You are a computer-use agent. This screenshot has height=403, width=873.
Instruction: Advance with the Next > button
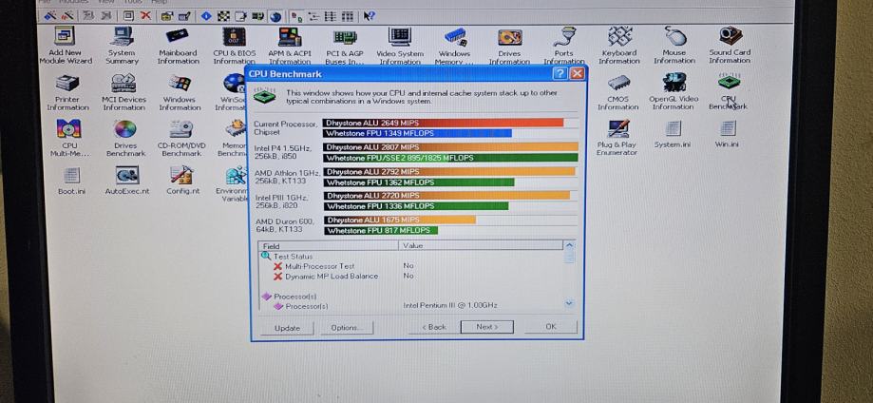click(487, 327)
